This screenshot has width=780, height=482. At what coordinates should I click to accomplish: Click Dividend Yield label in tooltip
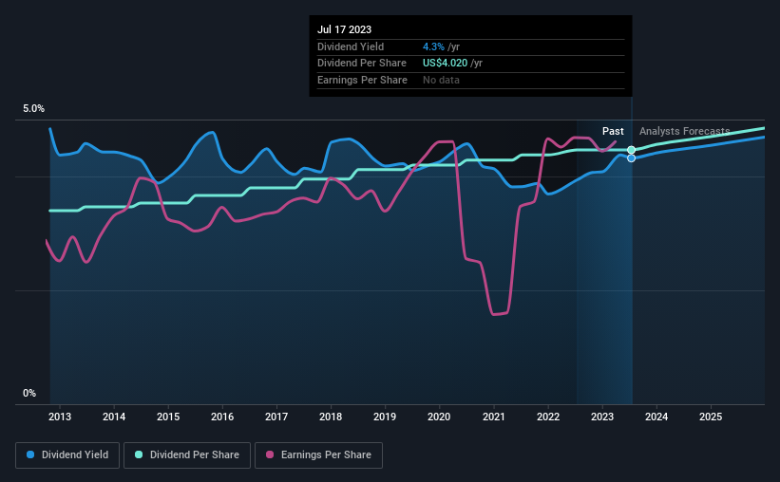point(351,46)
